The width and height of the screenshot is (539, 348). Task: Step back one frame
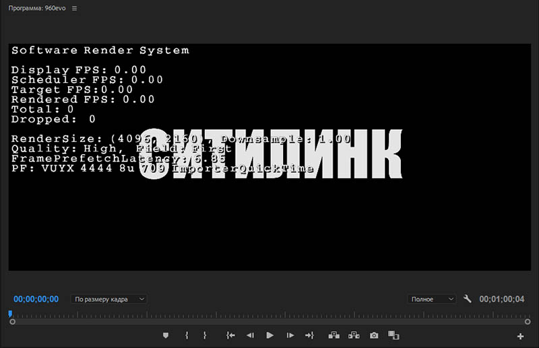pyautogui.click(x=250, y=335)
